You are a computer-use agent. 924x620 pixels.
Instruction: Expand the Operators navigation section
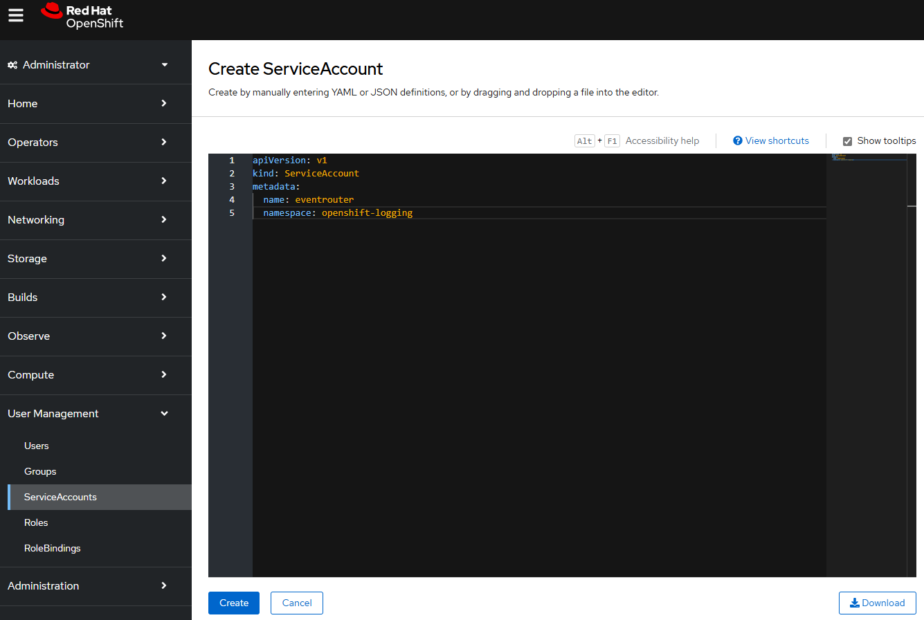96,143
